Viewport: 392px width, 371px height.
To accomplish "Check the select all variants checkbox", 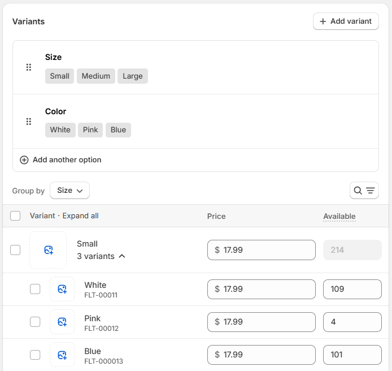I will [x=16, y=215].
